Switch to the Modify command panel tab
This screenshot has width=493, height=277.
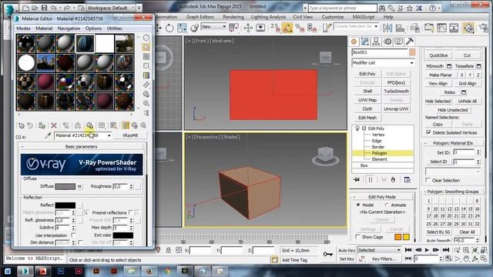coord(365,42)
